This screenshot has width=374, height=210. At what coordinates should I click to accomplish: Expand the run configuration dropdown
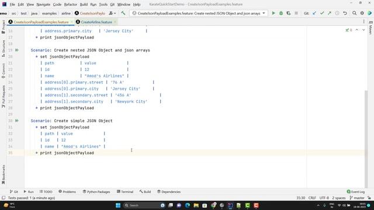click(x=264, y=13)
